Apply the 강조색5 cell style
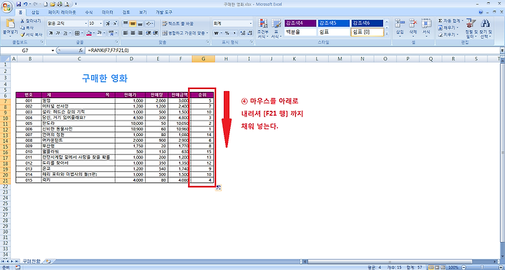This screenshot has height=270, width=505. point(333,24)
